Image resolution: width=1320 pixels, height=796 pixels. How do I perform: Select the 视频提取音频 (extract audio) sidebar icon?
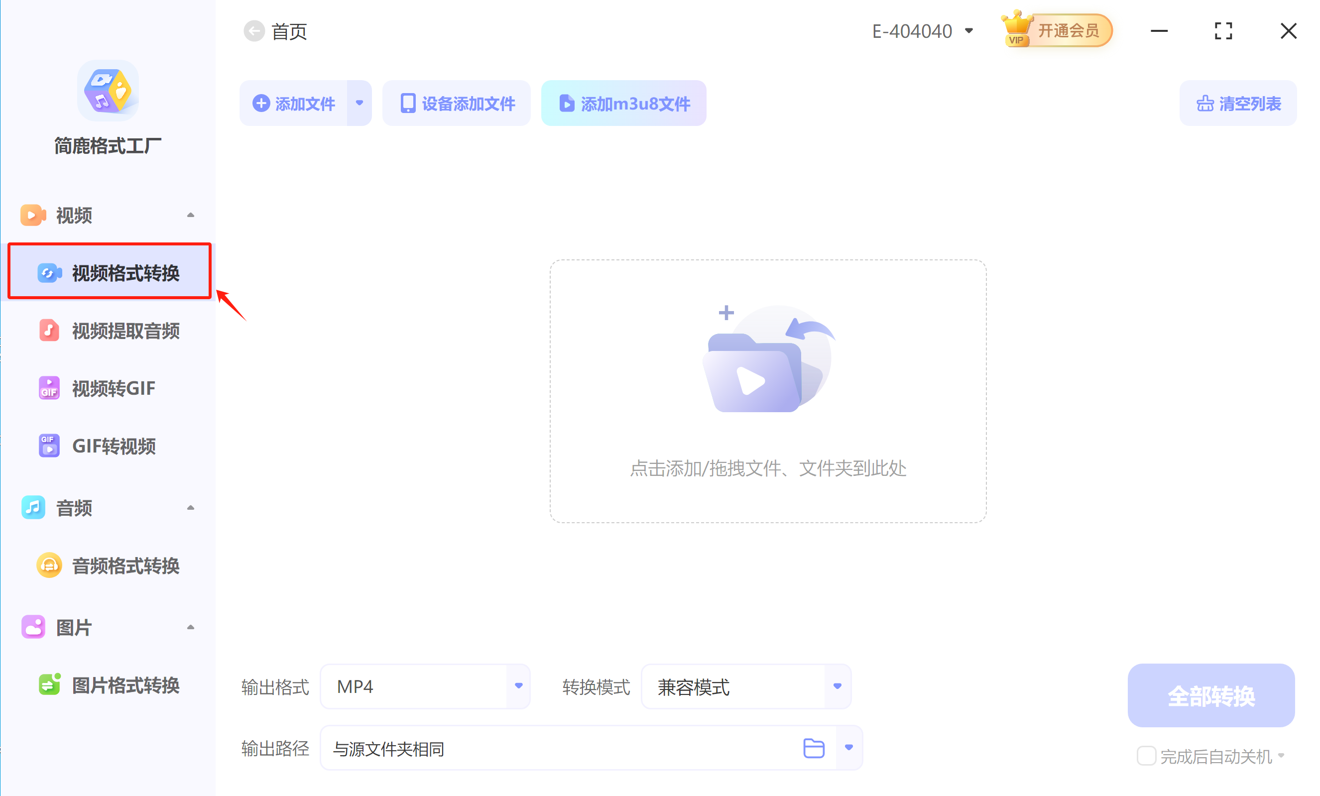point(49,331)
